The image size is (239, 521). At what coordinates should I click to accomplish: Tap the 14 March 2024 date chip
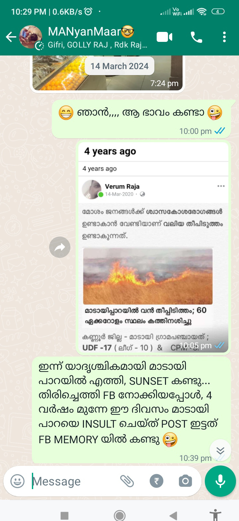click(x=119, y=66)
